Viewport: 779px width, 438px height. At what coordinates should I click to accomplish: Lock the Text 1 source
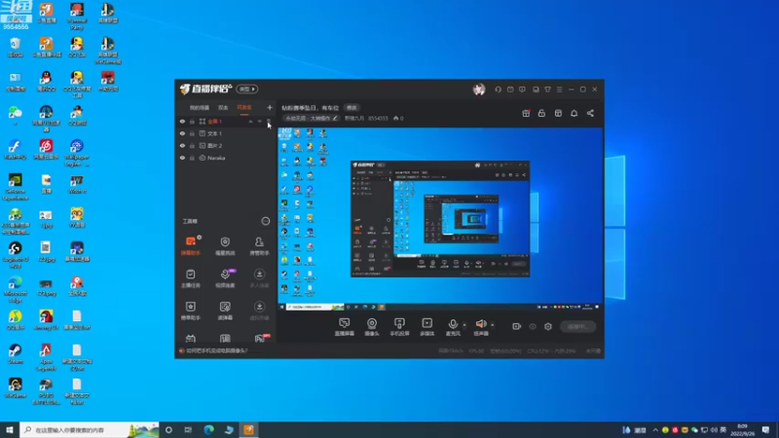[192, 133]
